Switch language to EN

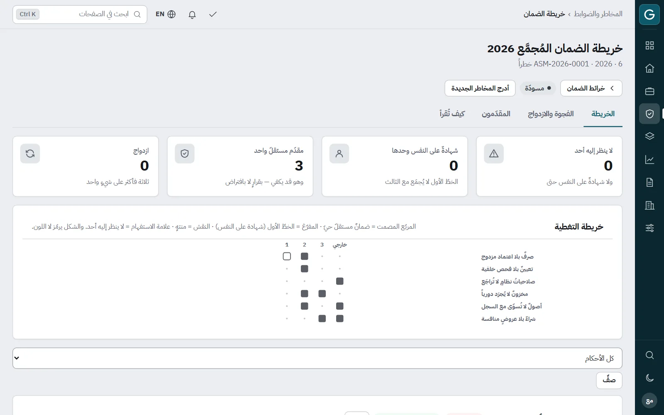click(x=166, y=14)
